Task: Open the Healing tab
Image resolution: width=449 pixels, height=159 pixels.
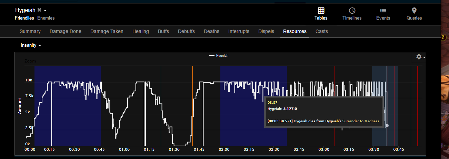Action: click(x=140, y=31)
